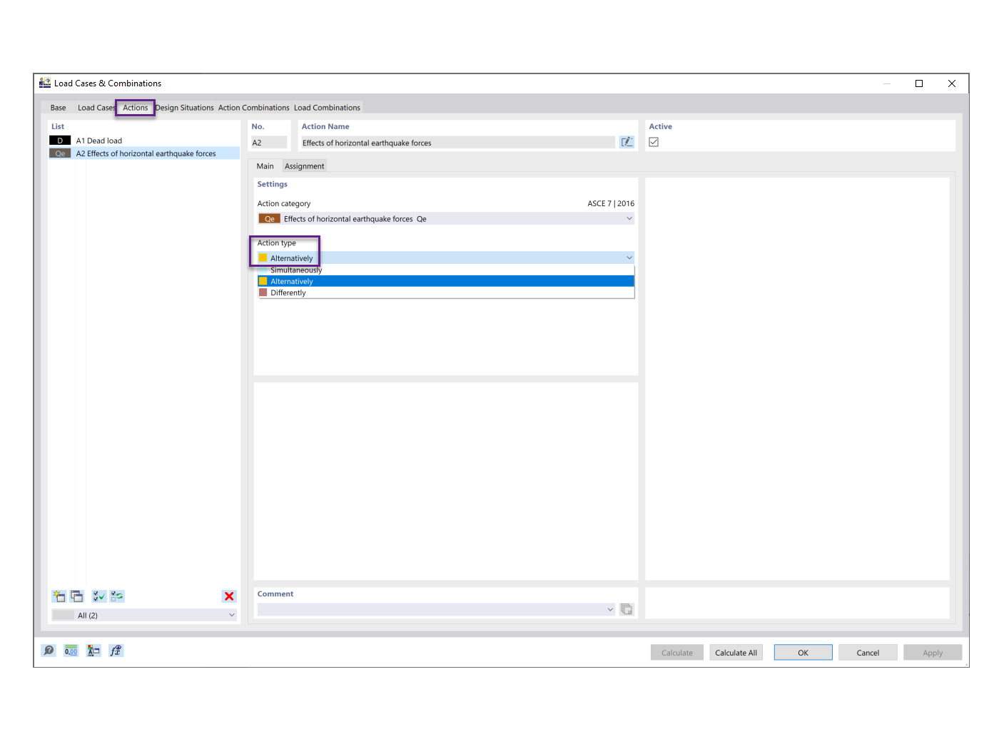Screen dimensions: 999x749
Task: Open display properties colored A icon
Action: 93,651
